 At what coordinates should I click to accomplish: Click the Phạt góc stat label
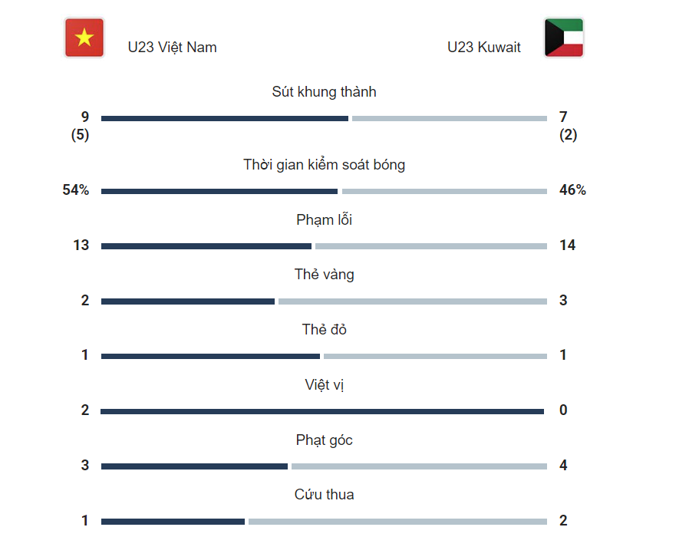pos(324,440)
